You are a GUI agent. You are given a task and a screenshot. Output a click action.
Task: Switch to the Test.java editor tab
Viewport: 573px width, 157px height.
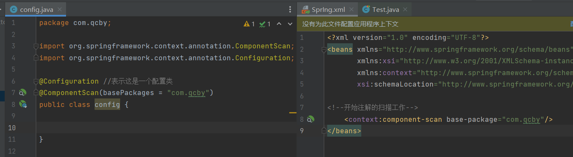pos(385,9)
